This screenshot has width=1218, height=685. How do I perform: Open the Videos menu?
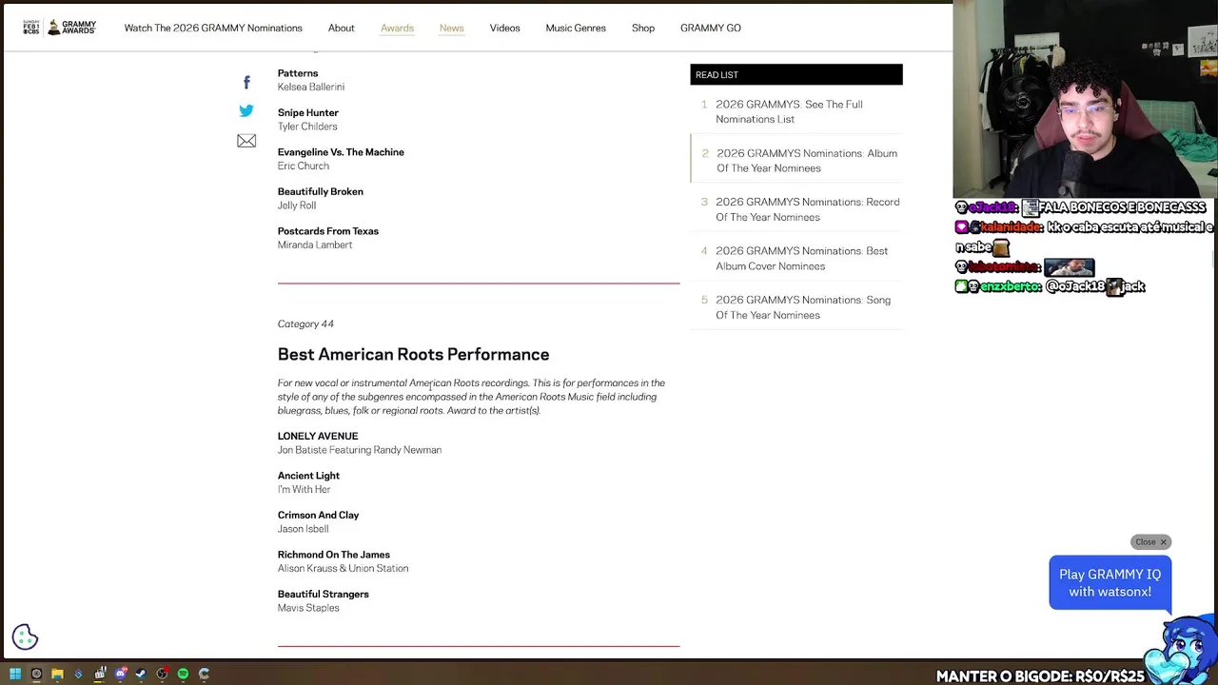tap(504, 28)
